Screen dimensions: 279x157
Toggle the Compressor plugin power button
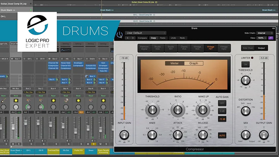(x=120, y=35)
